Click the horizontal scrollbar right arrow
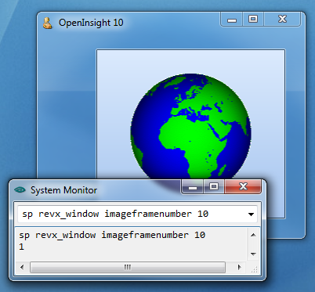This screenshot has width=315, height=292. (240, 267)
